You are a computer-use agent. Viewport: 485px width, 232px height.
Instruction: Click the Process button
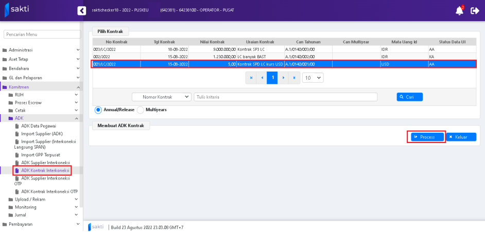coord(427,137)
